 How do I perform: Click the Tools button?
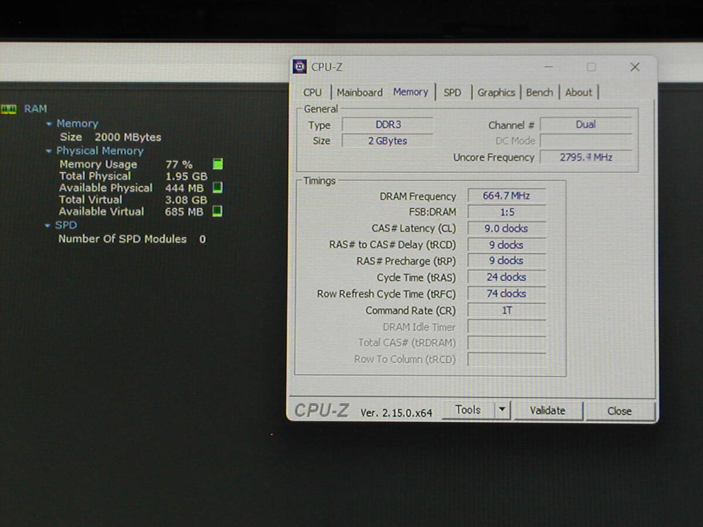pos(467,410)
